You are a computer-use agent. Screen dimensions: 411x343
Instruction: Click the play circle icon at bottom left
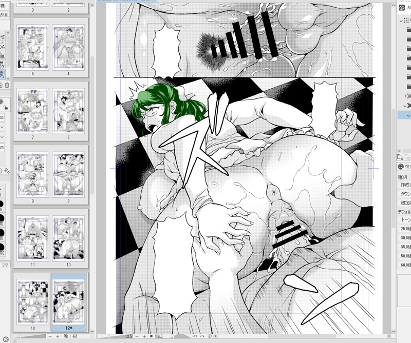(x=6, y=339)
